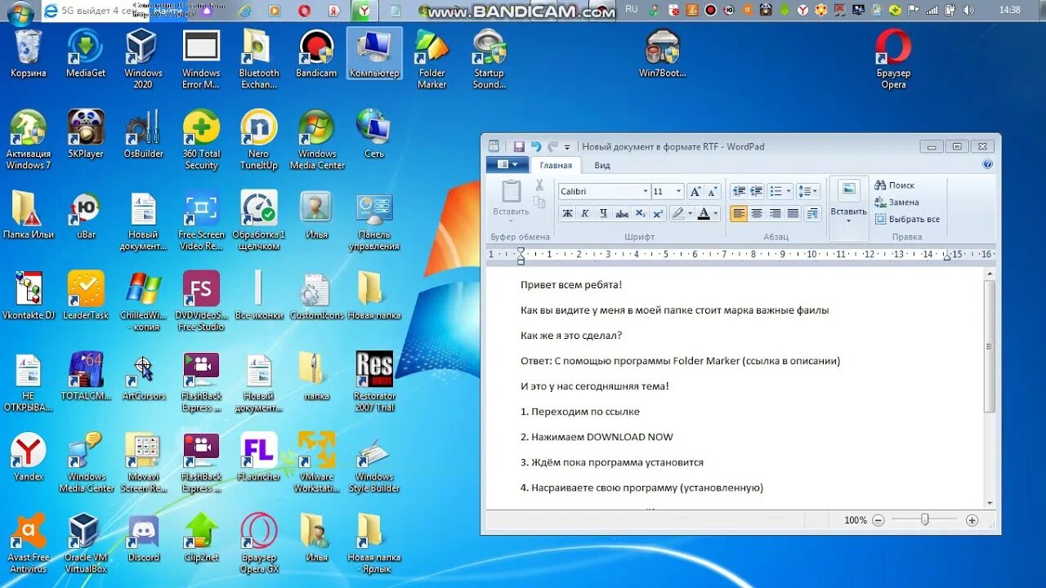Insert a picture with the image icon

point(848,190)
